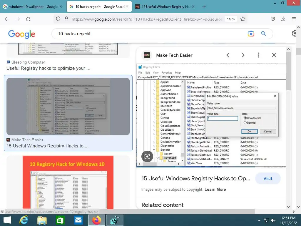Open Mail app from taskbar
This screenshot has width=301, height=226.
78,220
